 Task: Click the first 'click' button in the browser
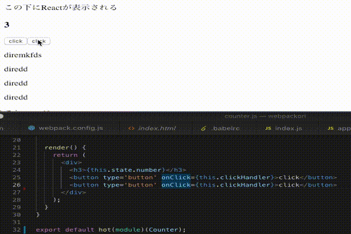[16, 41]
